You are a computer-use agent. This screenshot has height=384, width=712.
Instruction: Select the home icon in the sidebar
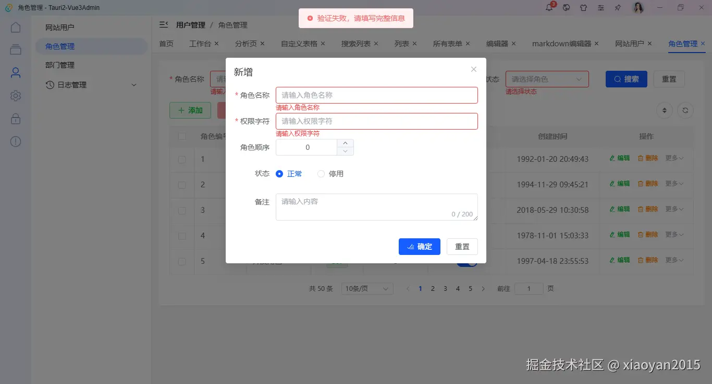(16, 27)
